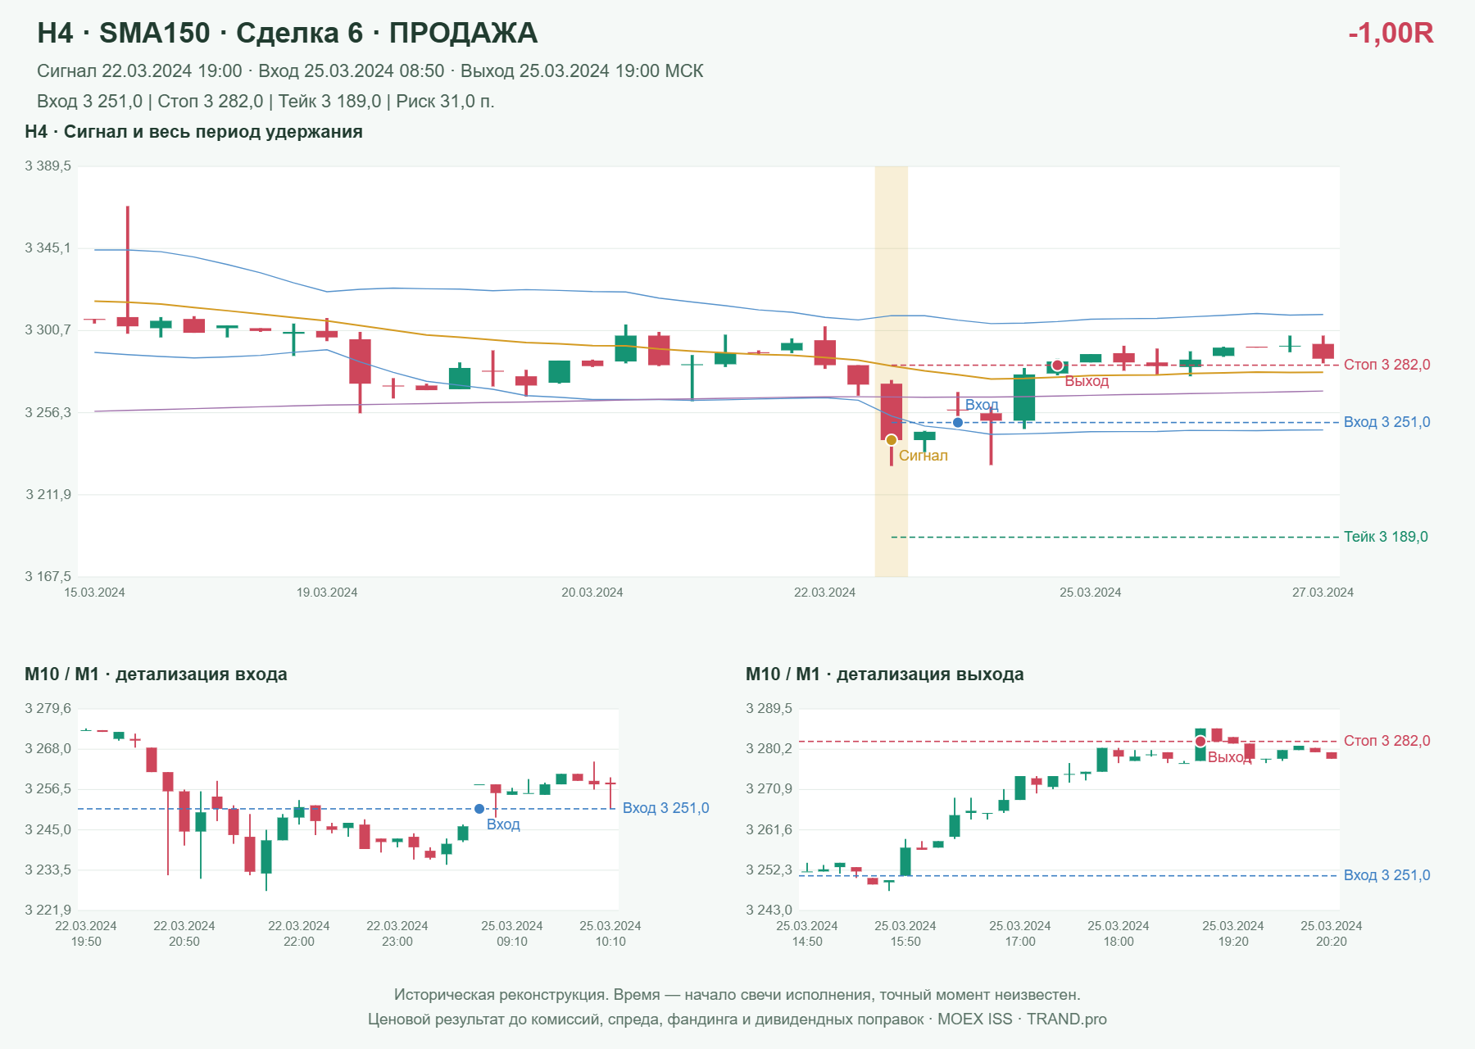
Task: Select price label "3 279,6" in entry chart
Action: (x=48, y=709)
